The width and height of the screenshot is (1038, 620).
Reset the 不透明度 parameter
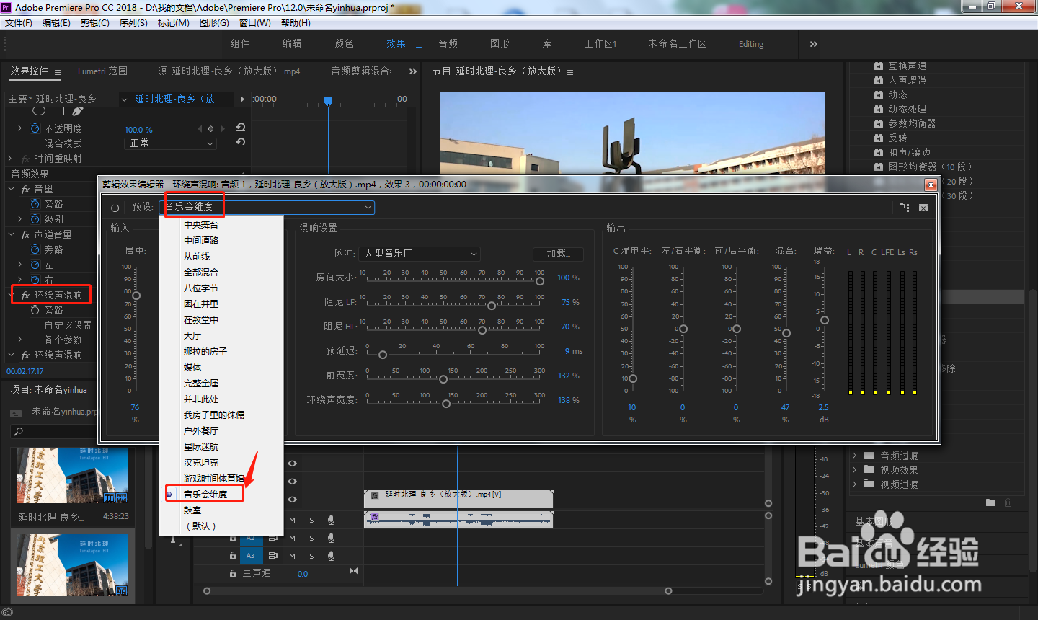tap(241, 128)
